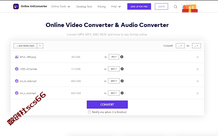This screenshot has width=218, height=136.
Task: Check Notify me when it is finished
Action: 89,112
